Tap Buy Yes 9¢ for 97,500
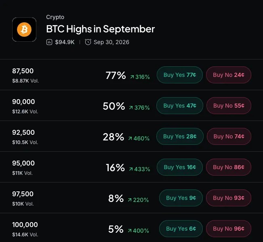The image size is (263, 242). (x=181, y=198)
